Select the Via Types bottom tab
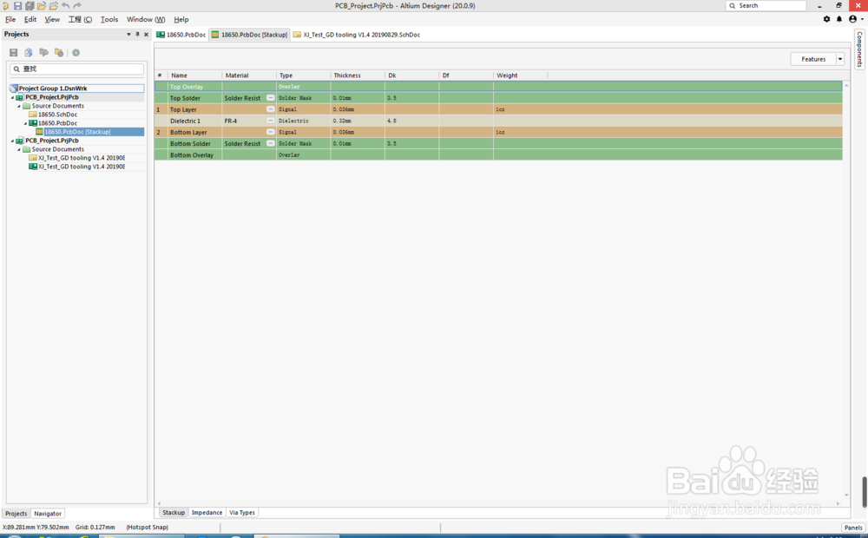This screenshot has width=868, height=538. (242, 513)
